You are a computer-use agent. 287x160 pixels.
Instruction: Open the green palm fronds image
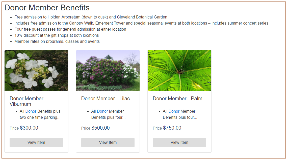point(179,70)
